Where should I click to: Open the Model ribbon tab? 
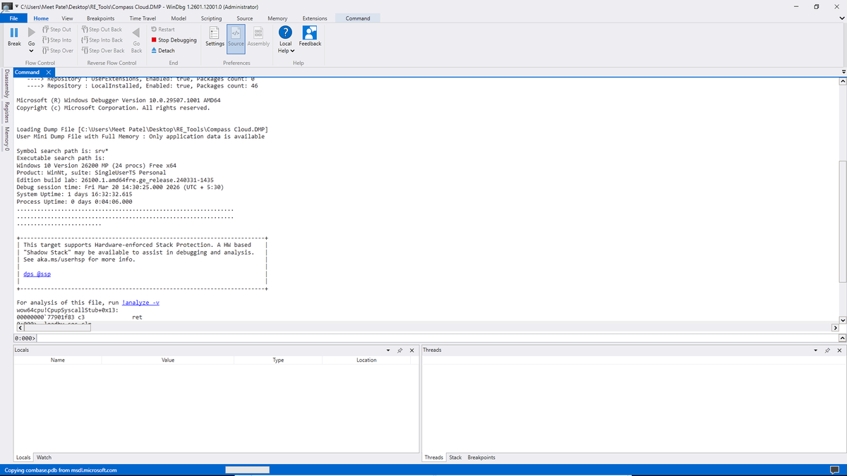tap(179, 18)
